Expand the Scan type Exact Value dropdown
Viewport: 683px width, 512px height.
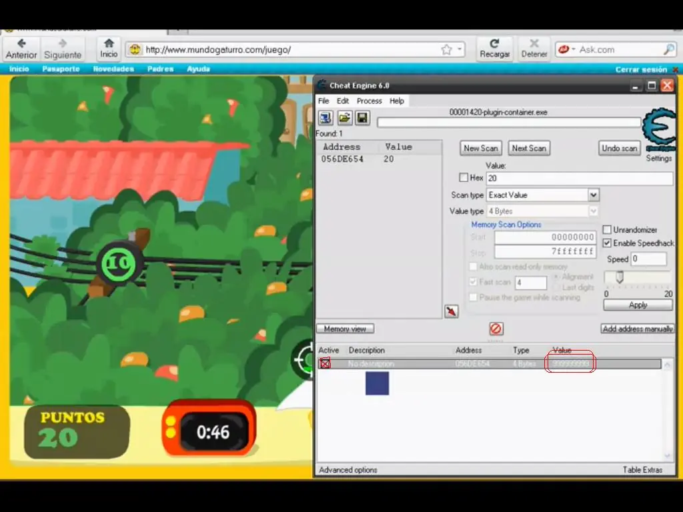click(593, 195)
